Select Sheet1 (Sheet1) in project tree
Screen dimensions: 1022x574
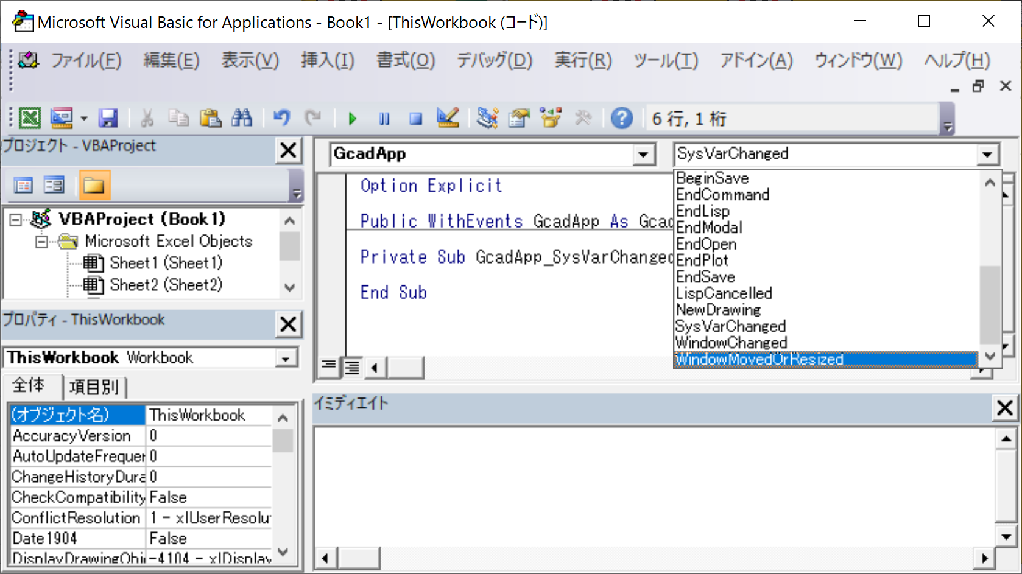click(x=166, y=263)
